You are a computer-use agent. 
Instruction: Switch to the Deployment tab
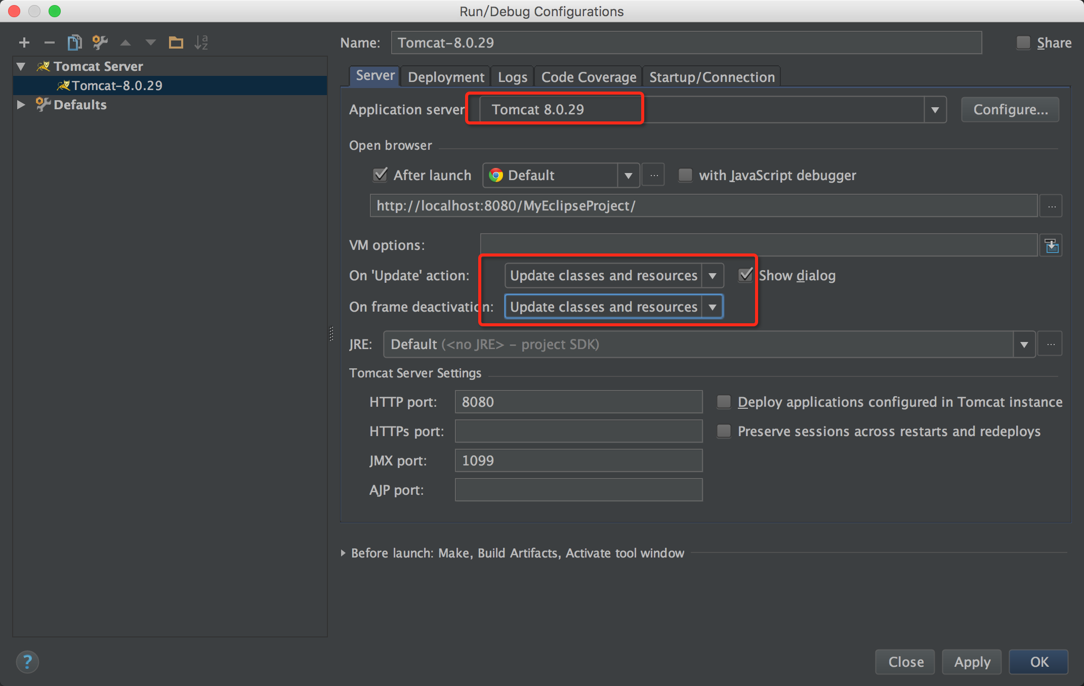(446, 77)
